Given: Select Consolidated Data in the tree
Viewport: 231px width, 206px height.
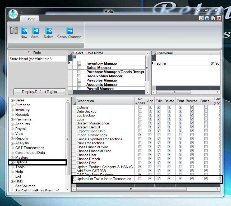Looking at the screenshot, I should 30,153.
